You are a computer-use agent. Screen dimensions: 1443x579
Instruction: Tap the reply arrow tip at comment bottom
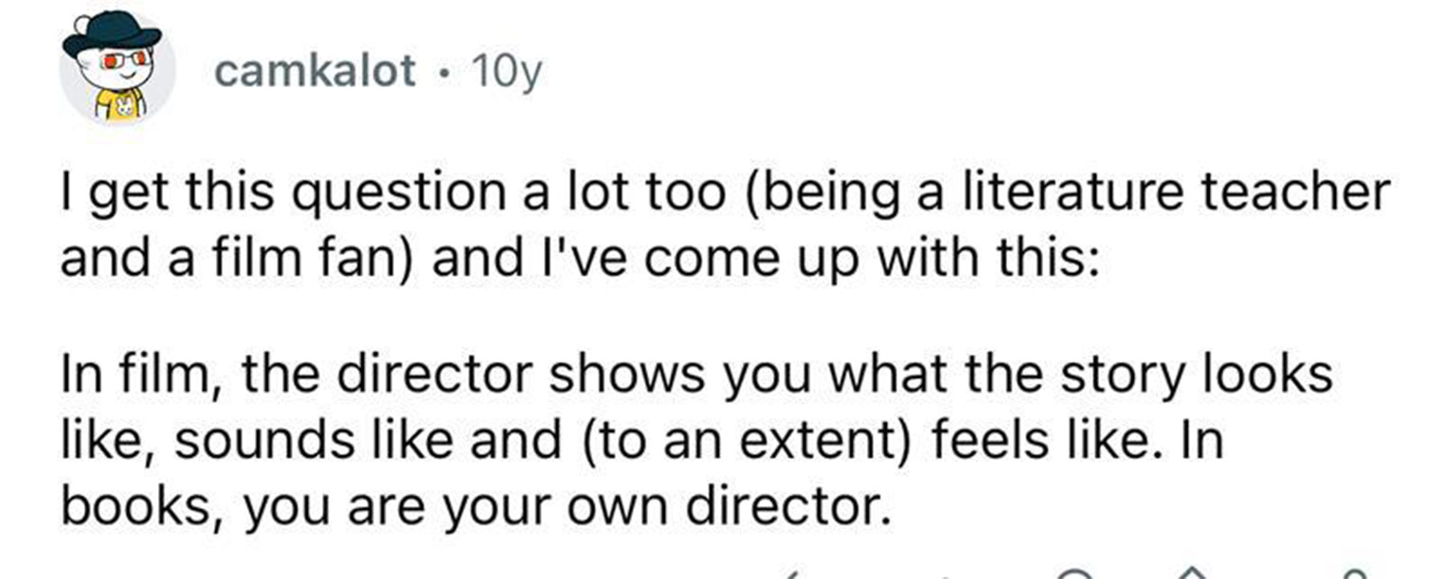tap(793, 574)
